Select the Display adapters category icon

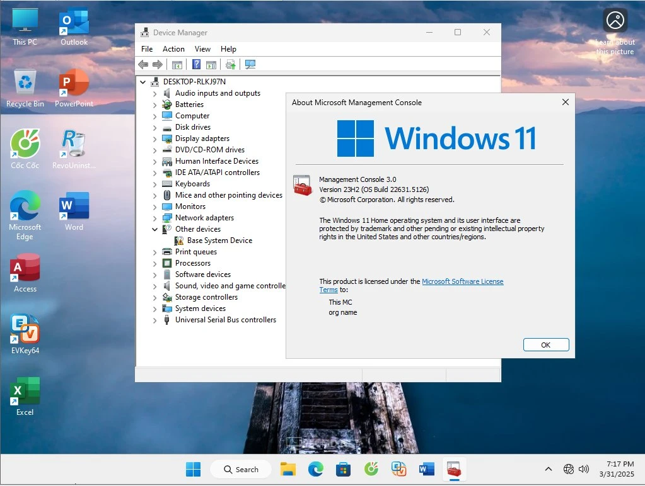click(x=166, y=138)
